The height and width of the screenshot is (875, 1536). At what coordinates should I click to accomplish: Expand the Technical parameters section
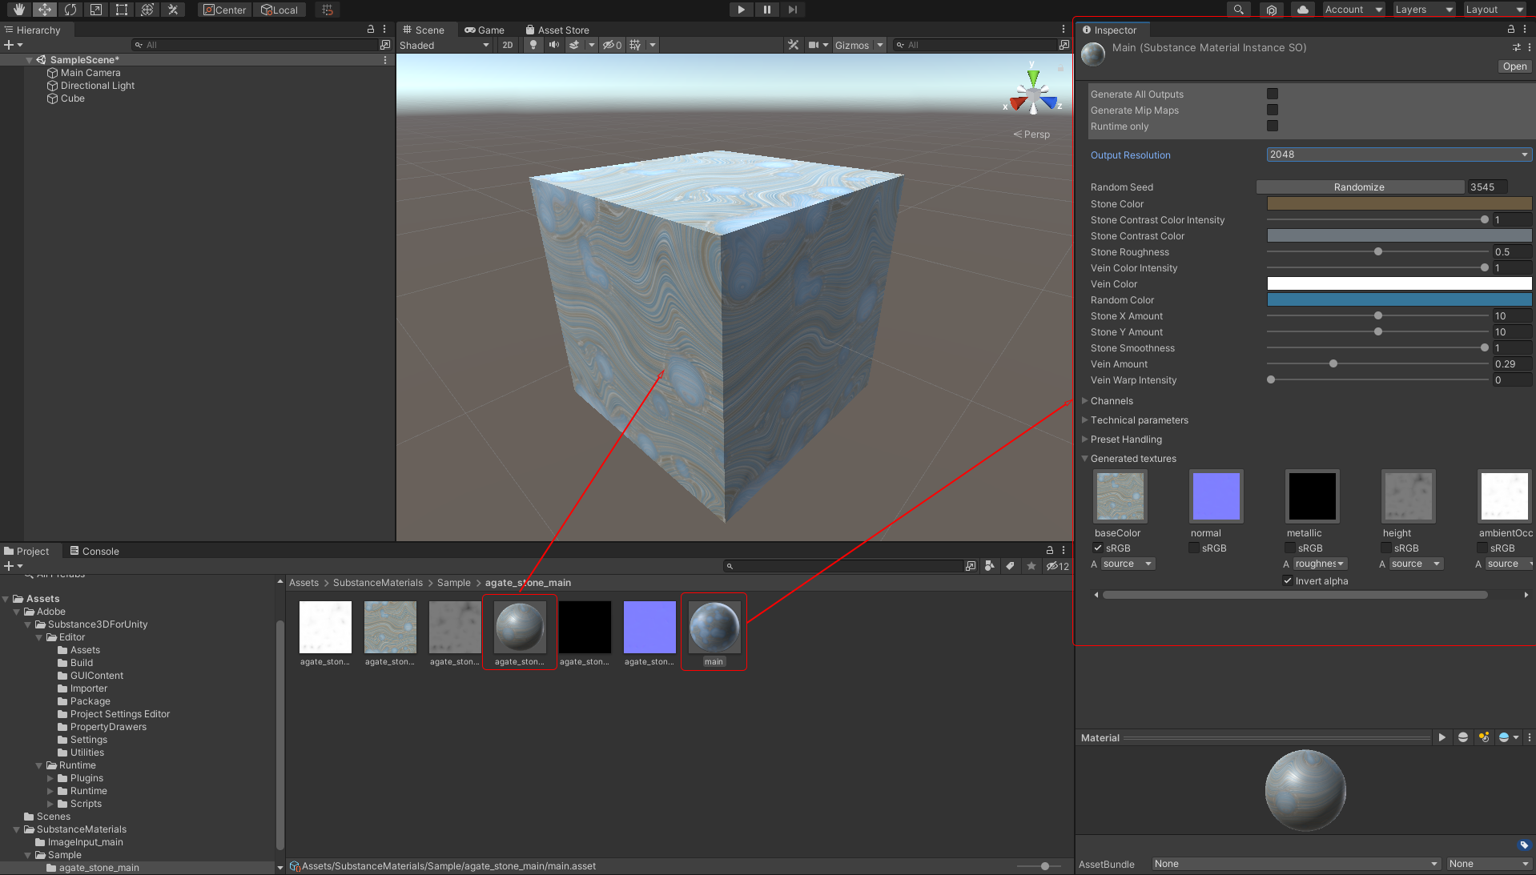tap(1139, 420)
